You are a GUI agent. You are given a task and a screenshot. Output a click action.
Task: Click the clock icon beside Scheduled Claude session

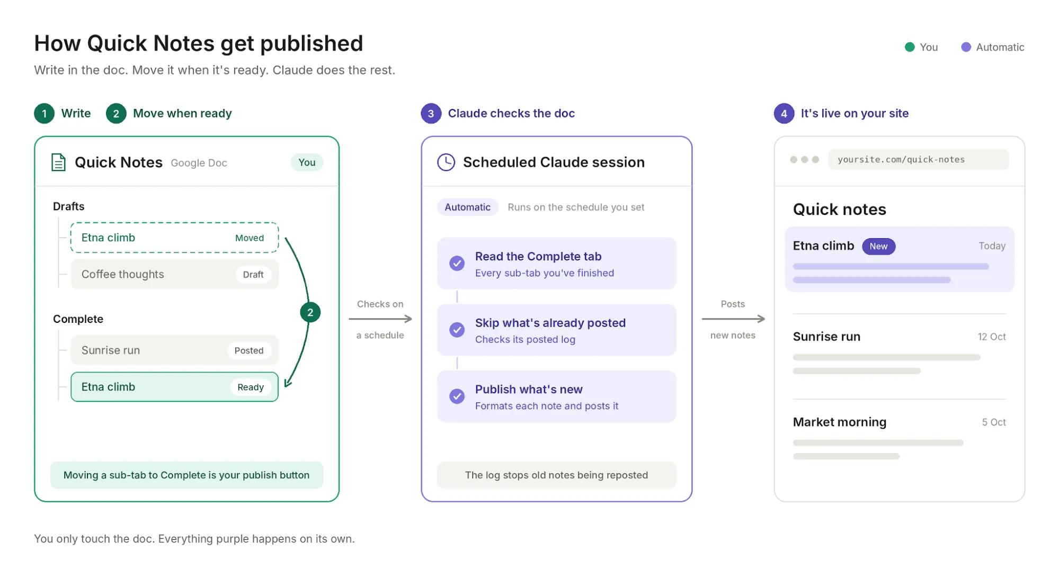pyautogui.click(x=446, y=162)
